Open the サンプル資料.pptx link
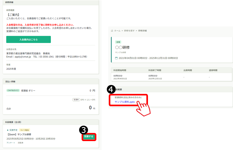The width and height of the screenshot is (233, 150). coord(125,102)
